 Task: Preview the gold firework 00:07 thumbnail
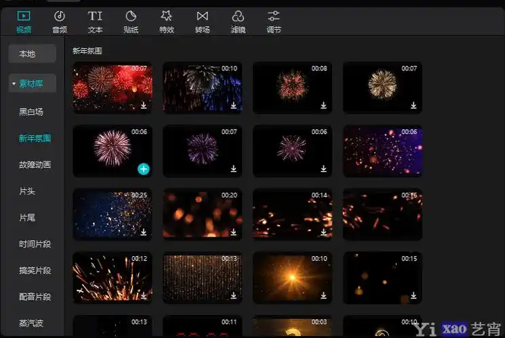point(382,88)
